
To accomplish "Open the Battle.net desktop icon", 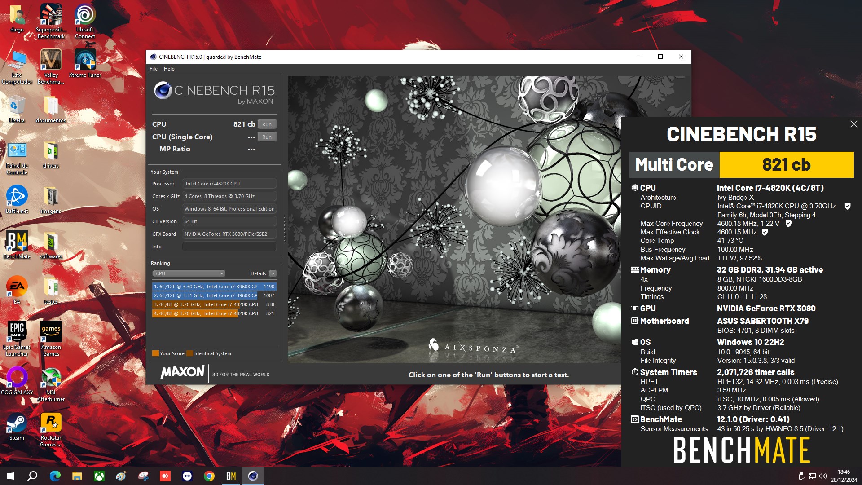I will pos(17,199).
